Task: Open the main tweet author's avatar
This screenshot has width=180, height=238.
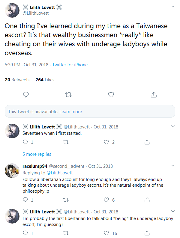Action: coord(12,10)
